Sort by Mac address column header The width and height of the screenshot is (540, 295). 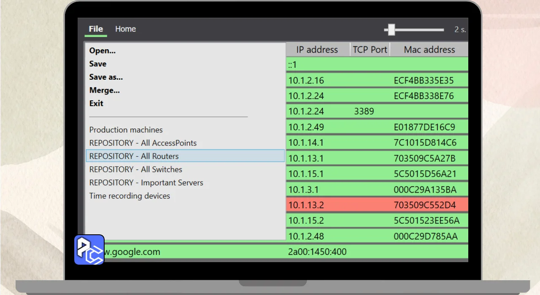(429, 50)
